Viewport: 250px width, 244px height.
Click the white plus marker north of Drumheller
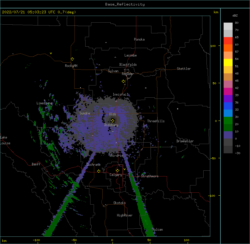pos(177,109)
